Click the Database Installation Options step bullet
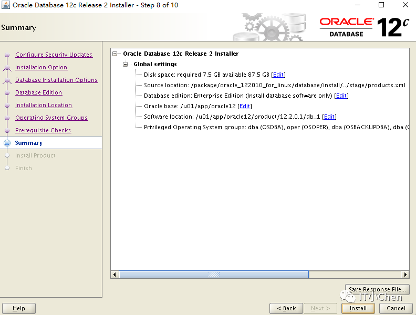Viewport: 416px width, 315px height. 7,80
